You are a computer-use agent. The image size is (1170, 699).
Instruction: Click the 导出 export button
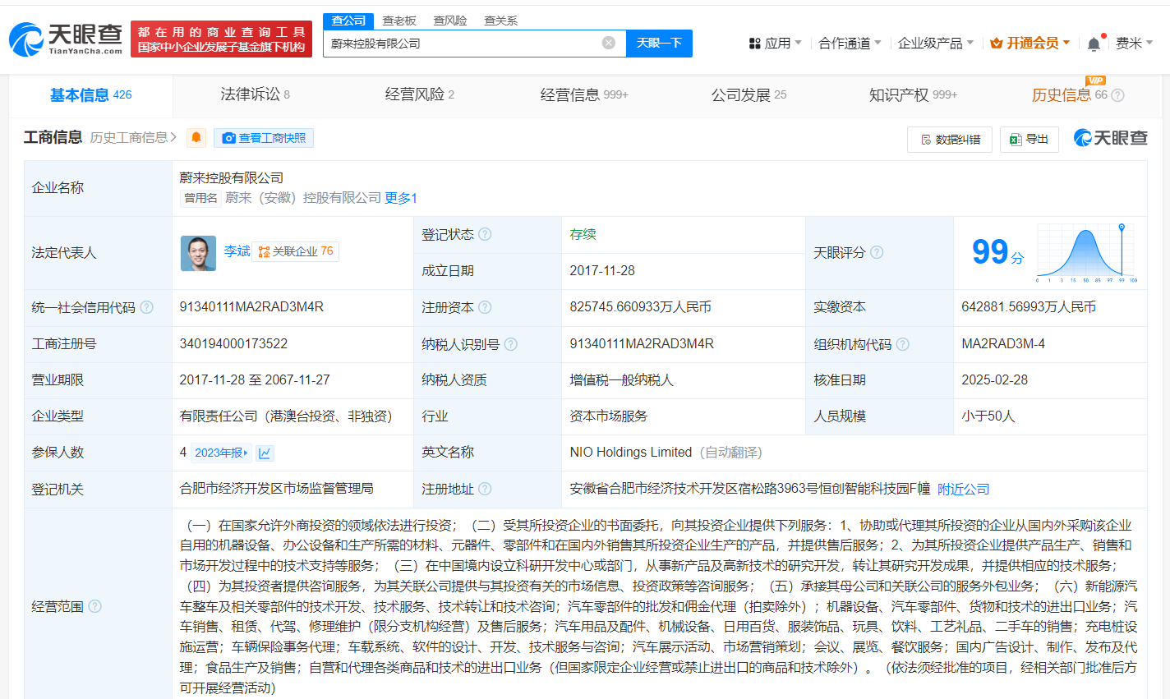pyautogui.click(x=1029, y=140)
